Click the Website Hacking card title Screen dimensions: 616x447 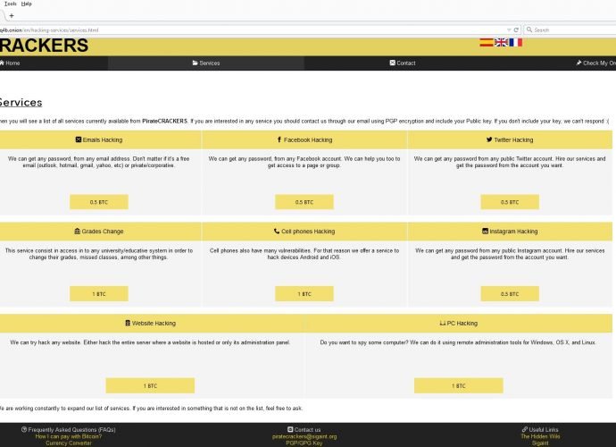[154, 323]
